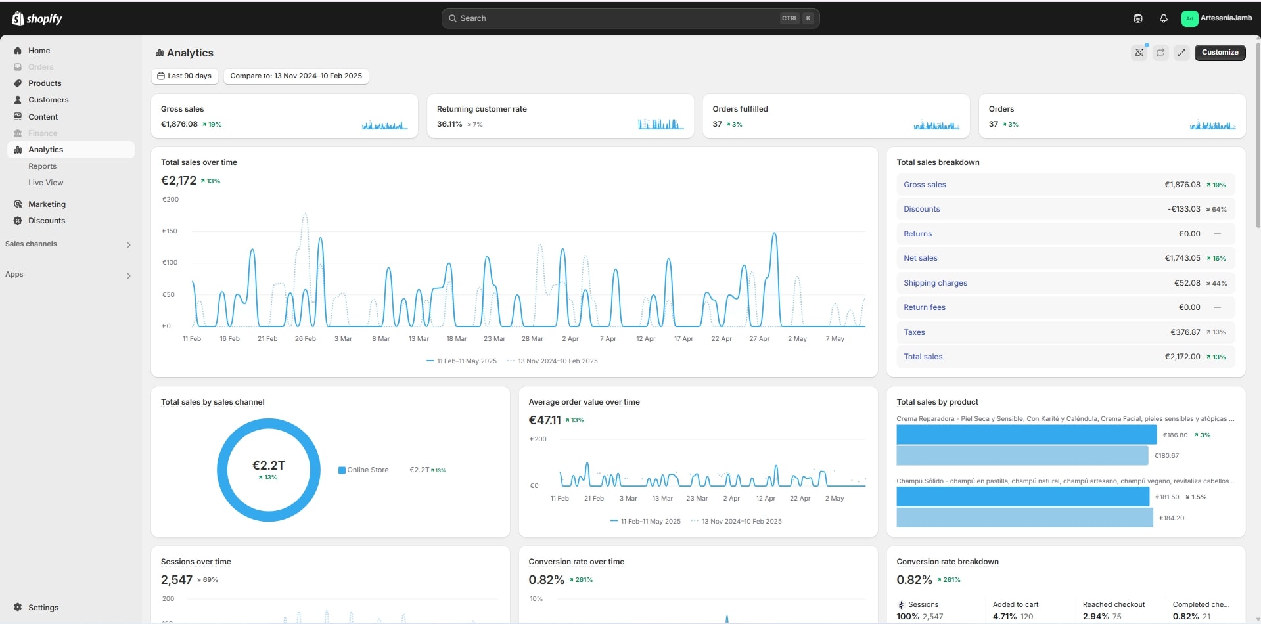Click the Products tag icon

[18, 83]
